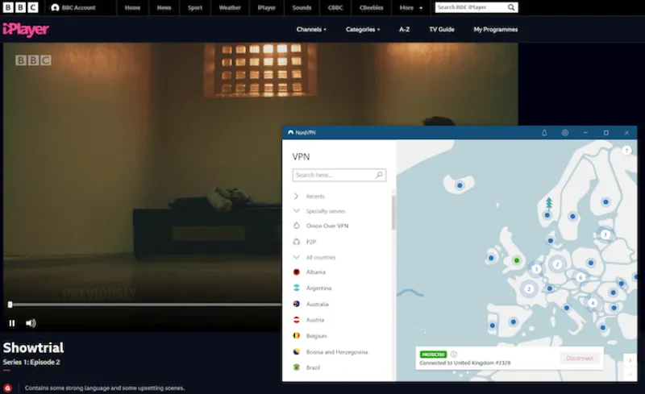Open BBC Weather
Screen dimensions: 645x394
[x=230, y=7]
